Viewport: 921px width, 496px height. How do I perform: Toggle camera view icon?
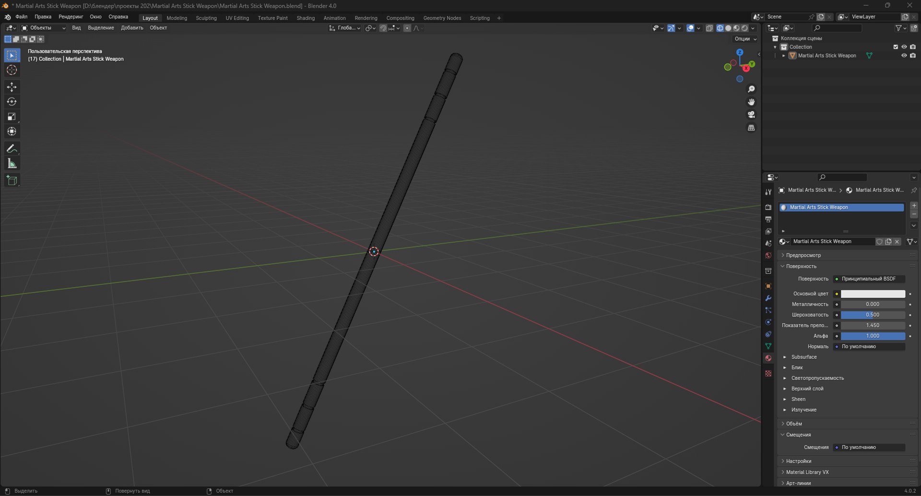(x=751, y=115)
